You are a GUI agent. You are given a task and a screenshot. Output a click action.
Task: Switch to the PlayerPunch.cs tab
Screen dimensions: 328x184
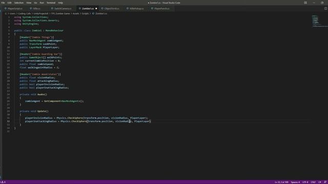tap(162, 9)
